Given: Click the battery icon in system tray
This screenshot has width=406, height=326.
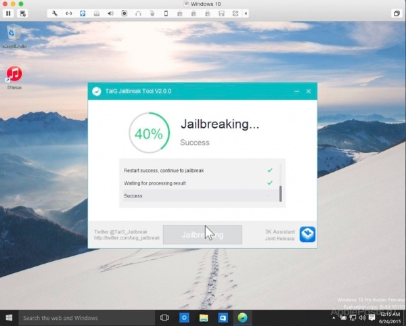Looking at the screenshot, I should tap(343, 318).
